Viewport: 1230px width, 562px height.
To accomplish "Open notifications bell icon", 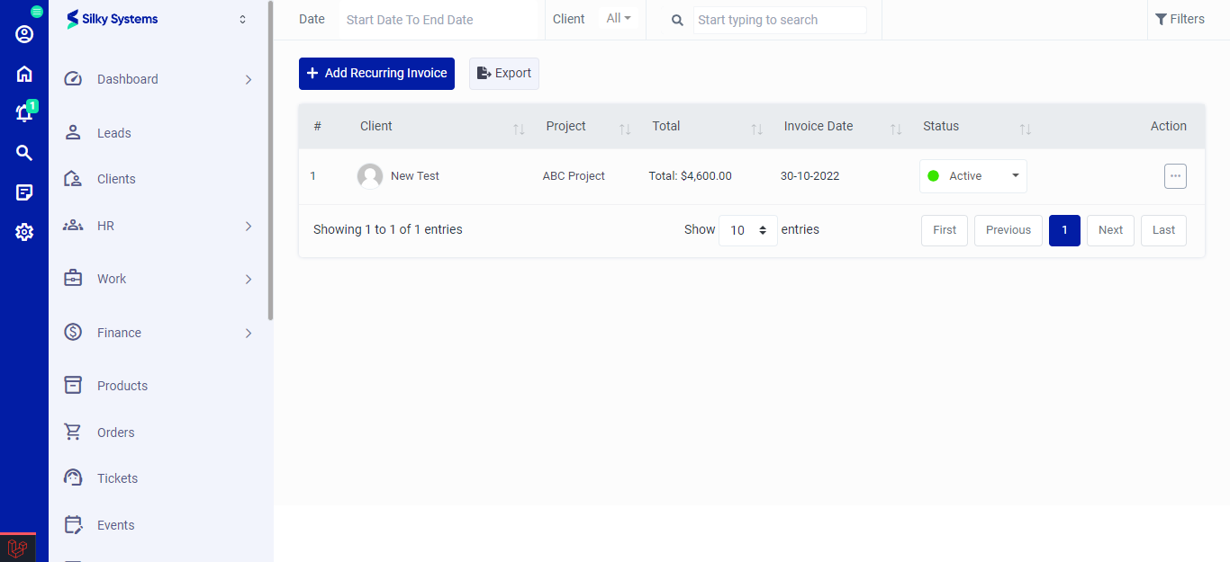I will pyautogui.click(x=24, y=113).
